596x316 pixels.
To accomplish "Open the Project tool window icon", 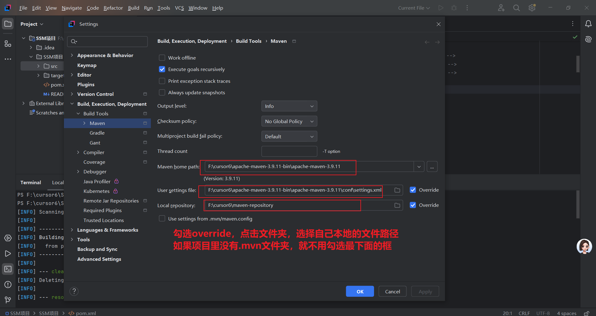I will click(8, 24).
